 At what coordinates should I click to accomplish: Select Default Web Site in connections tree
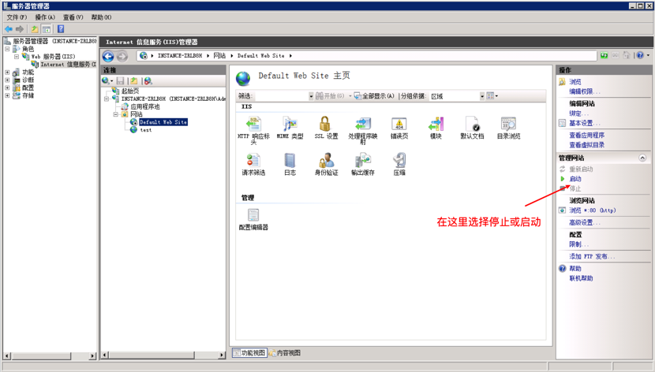tap(163, 122)
